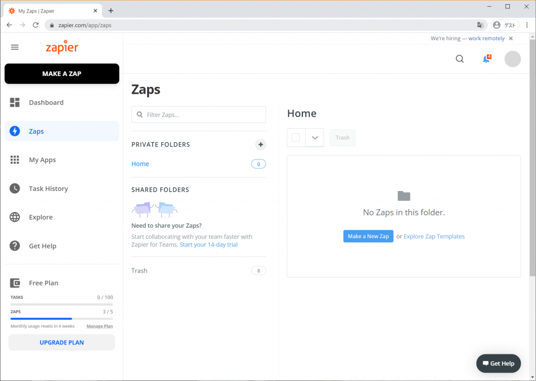Click the Free Plan label
The width and height of the screenshot is (536, 381).
click(44, 283)
